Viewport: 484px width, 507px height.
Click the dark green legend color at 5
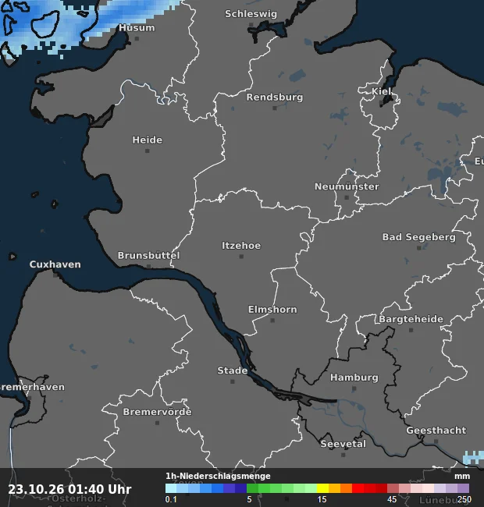coord(252,488)
